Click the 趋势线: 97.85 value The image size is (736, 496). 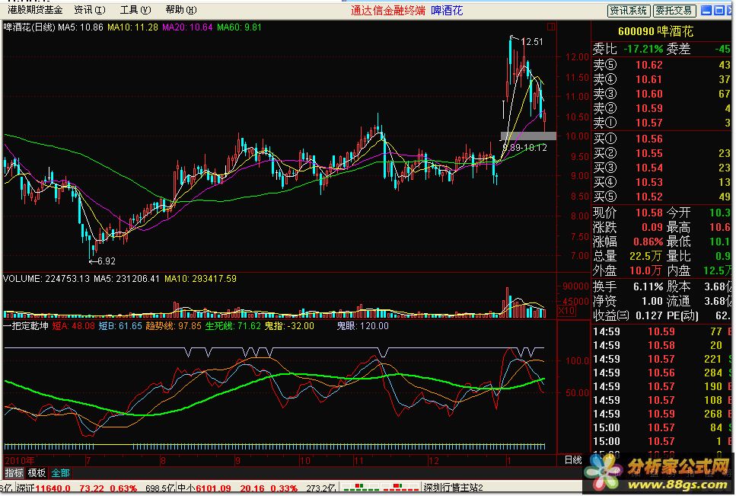[174, 326]
